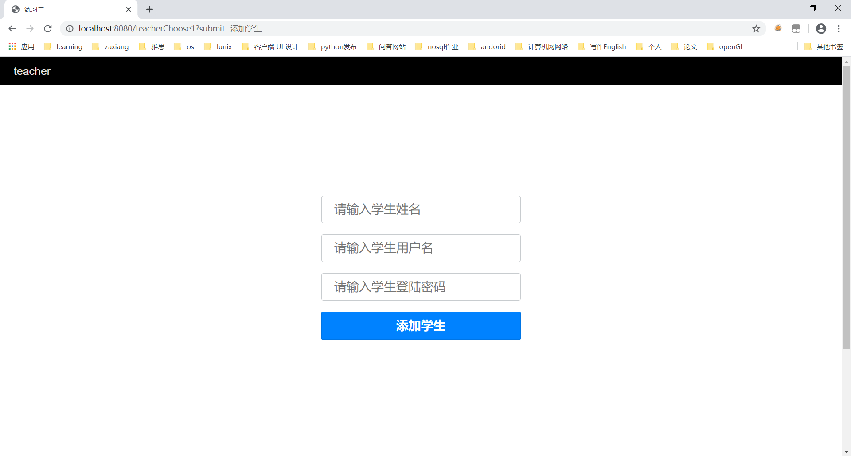
Task: Bookmark this page with the star icon
Action: [x=756, y=28]
